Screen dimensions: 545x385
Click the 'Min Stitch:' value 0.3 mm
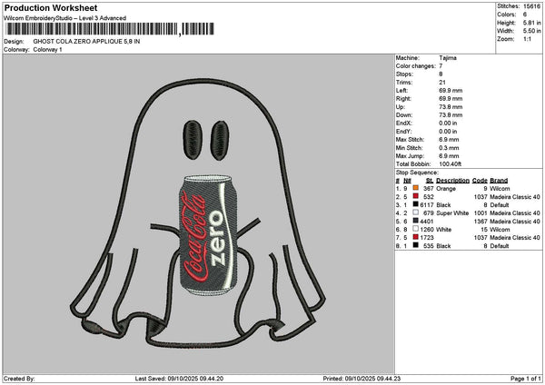[449, 148]
